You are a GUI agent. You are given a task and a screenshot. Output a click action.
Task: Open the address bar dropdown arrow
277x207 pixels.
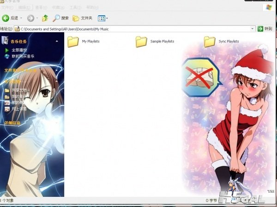[252, 29]
